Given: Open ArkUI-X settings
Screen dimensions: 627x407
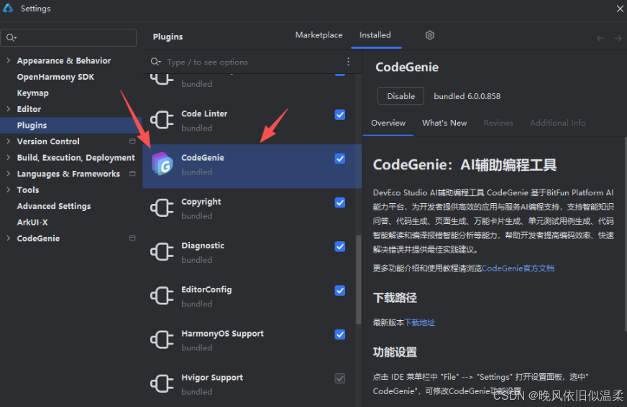Looking at the screenshot, I should [x=32, y=223].
